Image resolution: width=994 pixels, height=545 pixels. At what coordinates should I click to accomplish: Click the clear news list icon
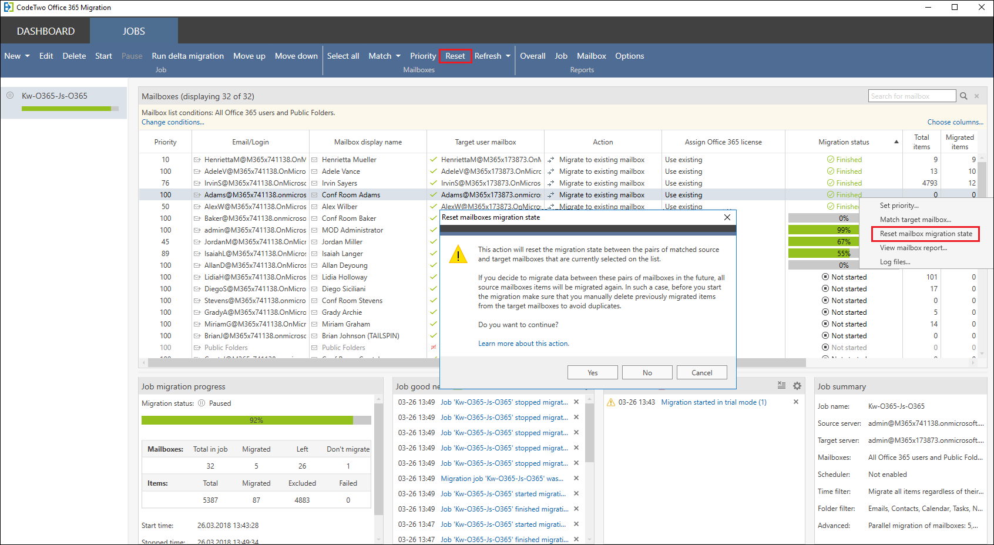click(781, 386)
